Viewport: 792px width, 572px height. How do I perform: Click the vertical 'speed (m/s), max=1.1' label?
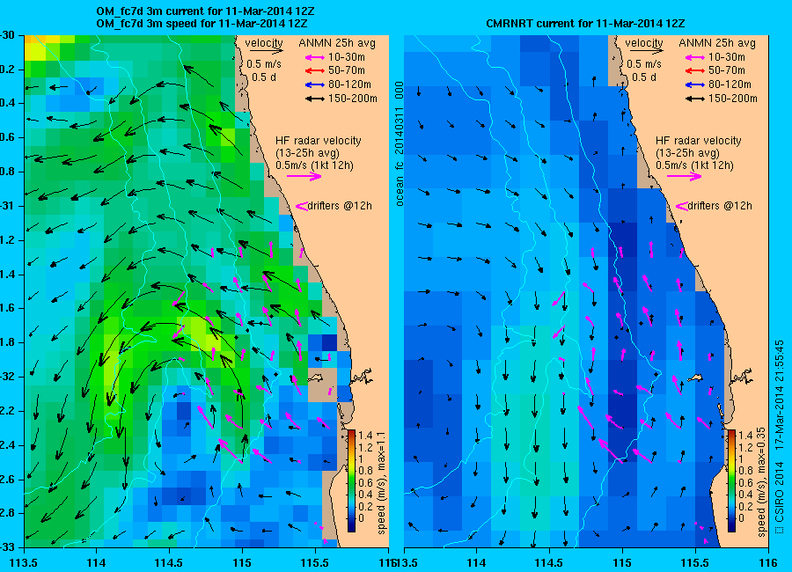(381, 482)
